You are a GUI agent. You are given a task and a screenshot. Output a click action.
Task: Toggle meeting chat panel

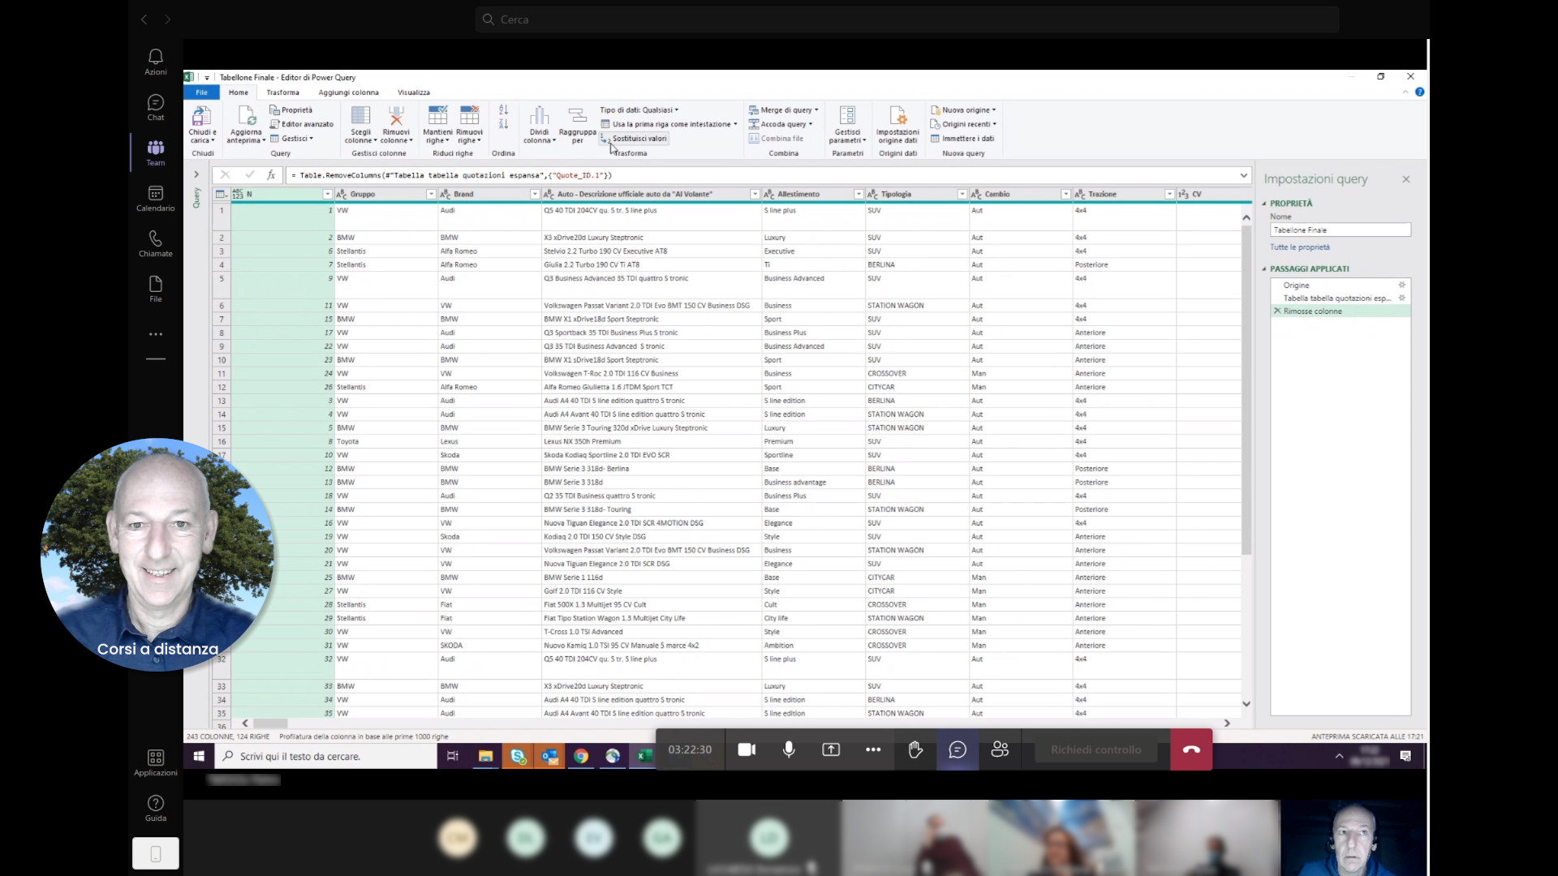pyautogui.click(x=958, y=749)
